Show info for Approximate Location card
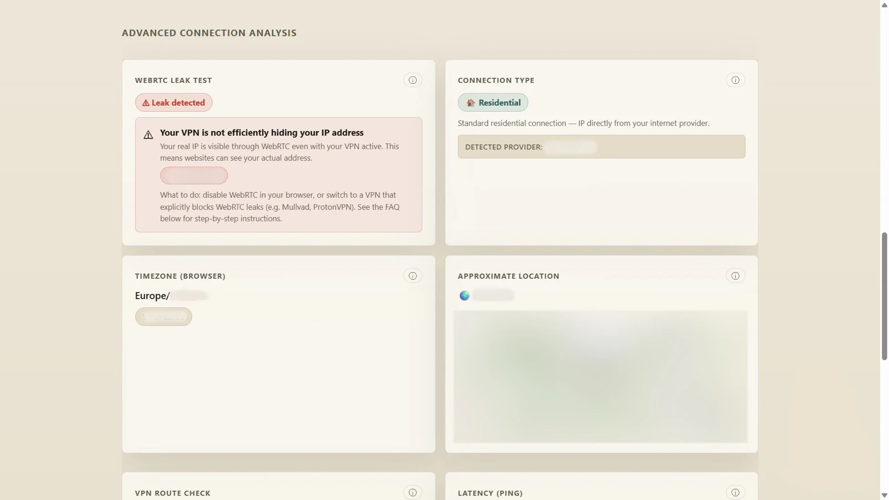Viewport: 889px width, 500px height. coord(735,276)
